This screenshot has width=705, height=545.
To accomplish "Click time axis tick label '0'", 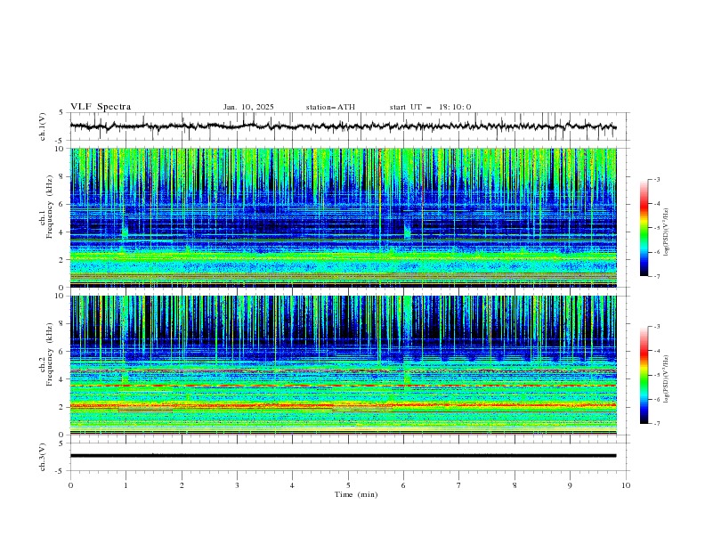I will point(70,485).
